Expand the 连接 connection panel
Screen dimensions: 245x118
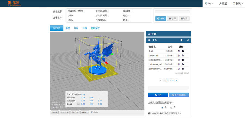pos(168,34)
